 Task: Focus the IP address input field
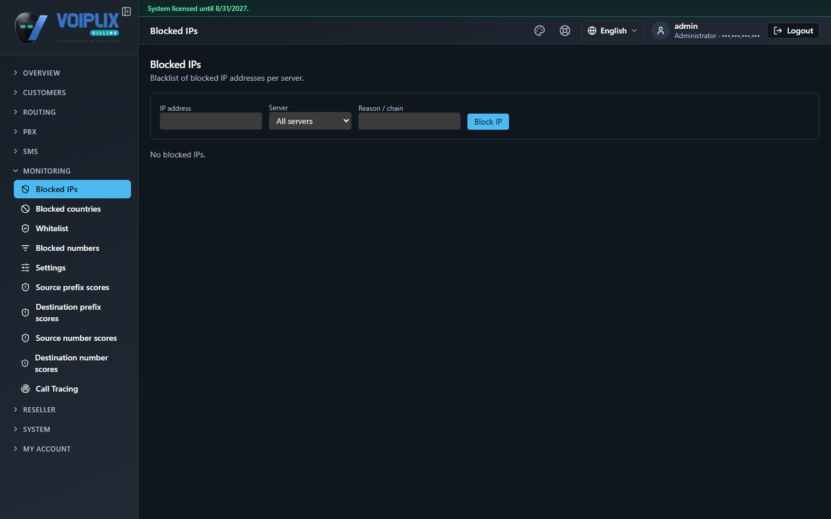pyautogui.click(x=211, y=121)
